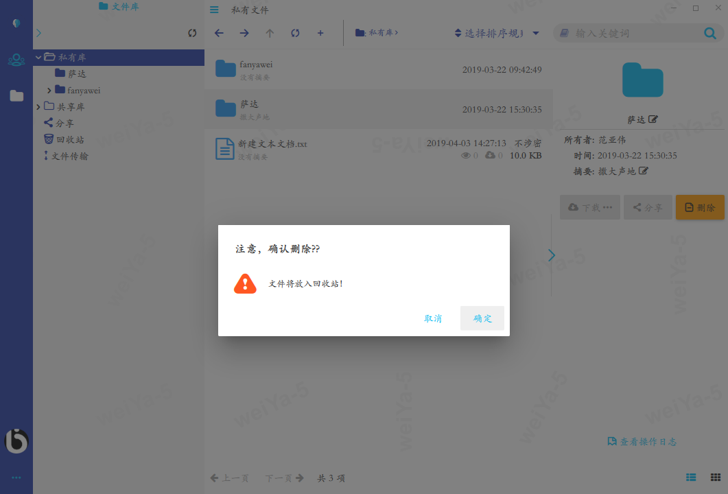Open 查看操作日志 operation log link
This screenshot has width=728, height=494.
[x=642, y=442]
